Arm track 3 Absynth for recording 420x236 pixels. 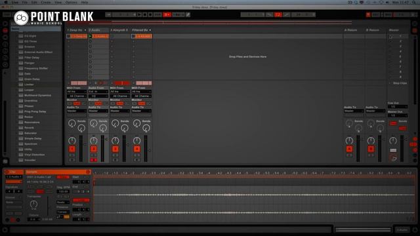point(115,160)
